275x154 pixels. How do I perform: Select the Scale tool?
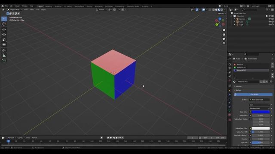click(x=4, y=40)
